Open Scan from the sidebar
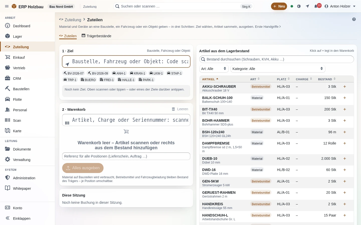 [x=28, y=120]
